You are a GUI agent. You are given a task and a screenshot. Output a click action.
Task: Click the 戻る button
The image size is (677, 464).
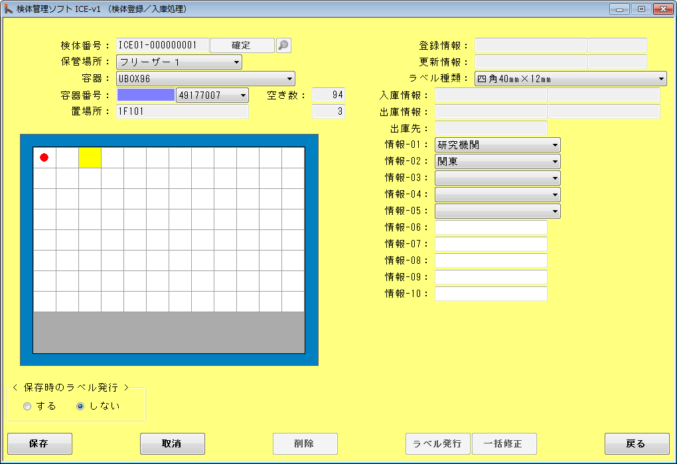637,443
